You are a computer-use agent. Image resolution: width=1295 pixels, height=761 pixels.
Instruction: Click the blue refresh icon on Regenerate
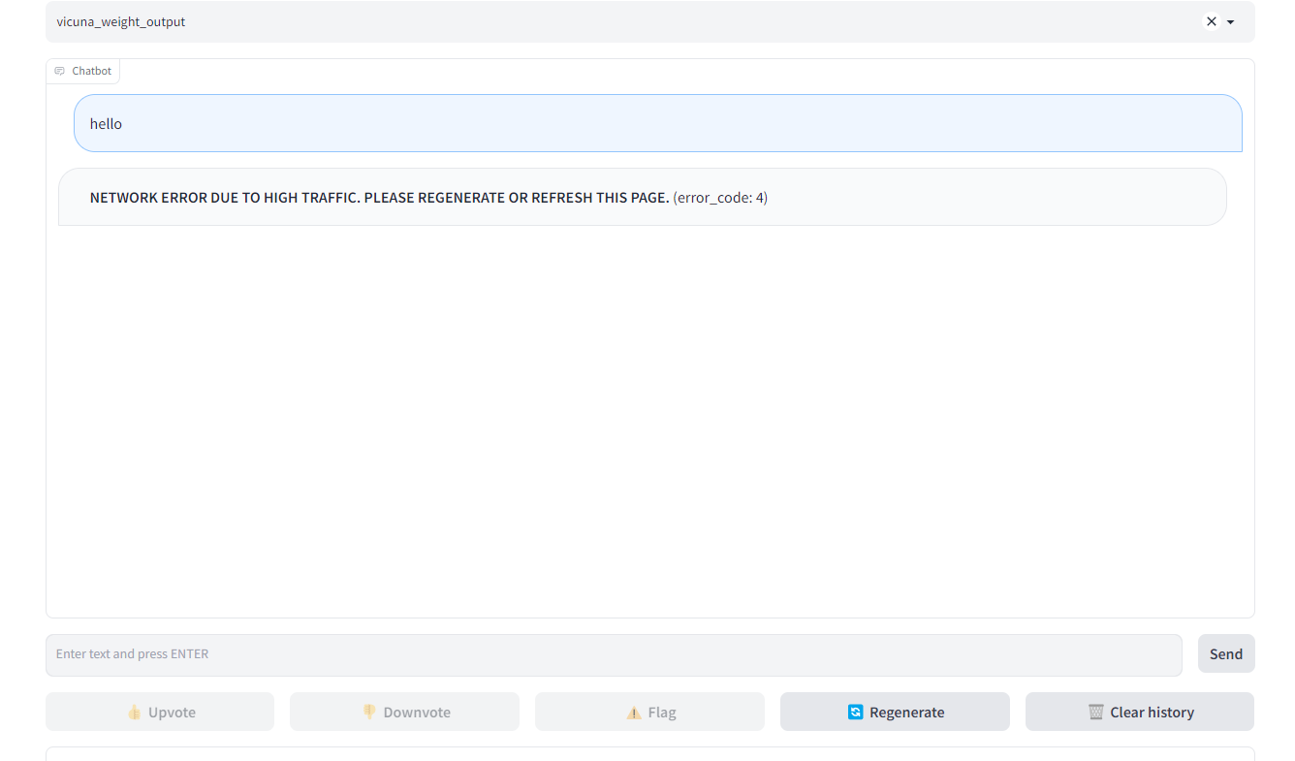pyautogui.click(x=855, y=713)
